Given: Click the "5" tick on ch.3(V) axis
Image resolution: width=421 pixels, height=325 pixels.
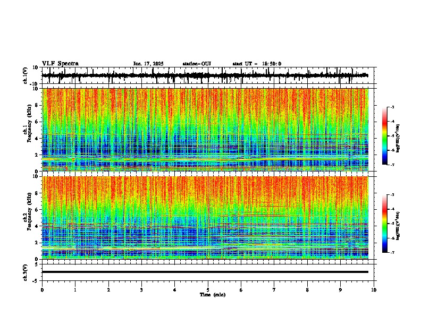Looking at the screenshot, I should click(x=37, y=264).
